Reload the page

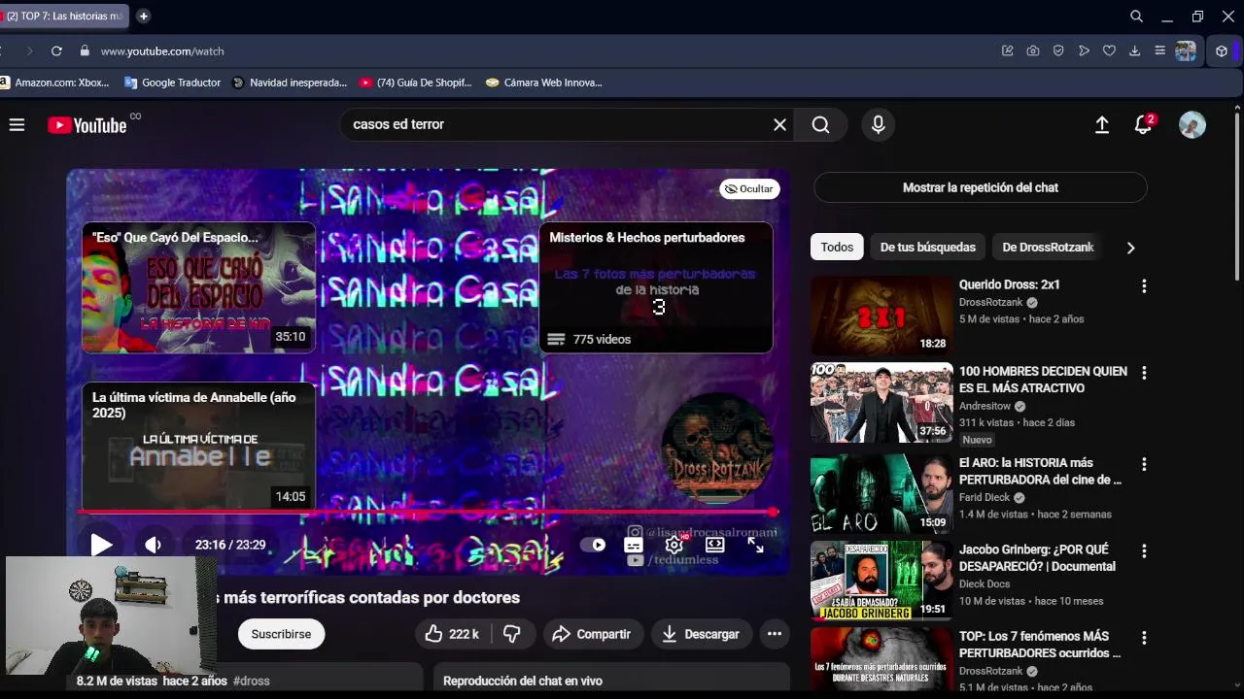pyautogui.click(x=56, y=51)
